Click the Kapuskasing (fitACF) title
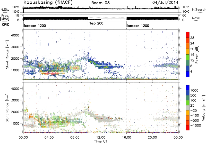The height and width of the screenshot is (143, 206). click(x=48, y=3)
